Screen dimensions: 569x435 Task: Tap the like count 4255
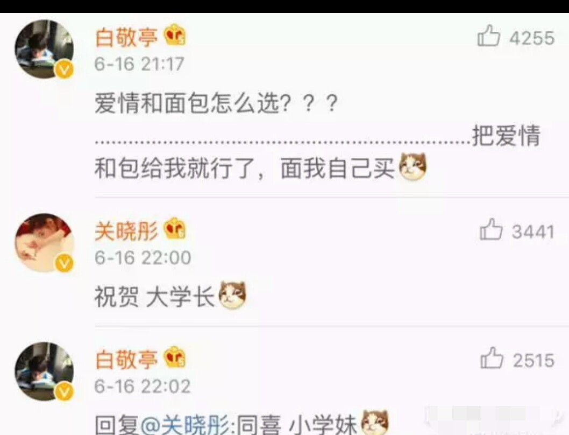(532, 38)
